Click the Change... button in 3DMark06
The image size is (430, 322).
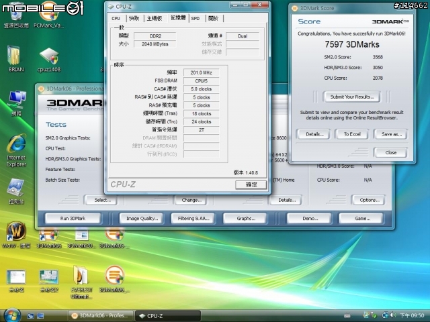coord(191,200)
